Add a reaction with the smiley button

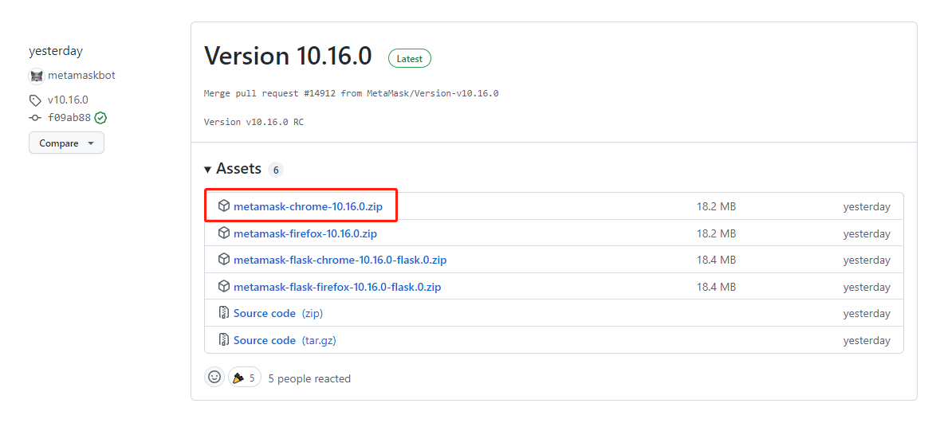click(x=214, y=378)
